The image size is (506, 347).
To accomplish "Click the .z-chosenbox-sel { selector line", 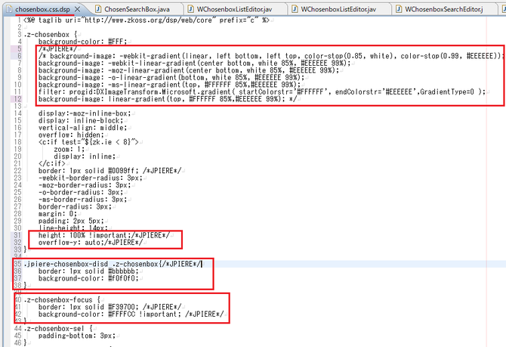I will [x=58, y=329].
